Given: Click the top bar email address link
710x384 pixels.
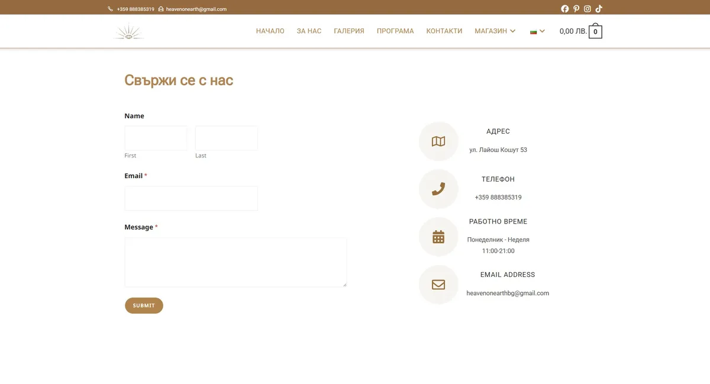Looking at the screenshot, I should pyautogui.click(x=196, y=9).
